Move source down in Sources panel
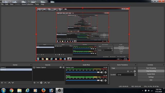The width and height of the screenshot is (165, 93). tap(49, 83)
